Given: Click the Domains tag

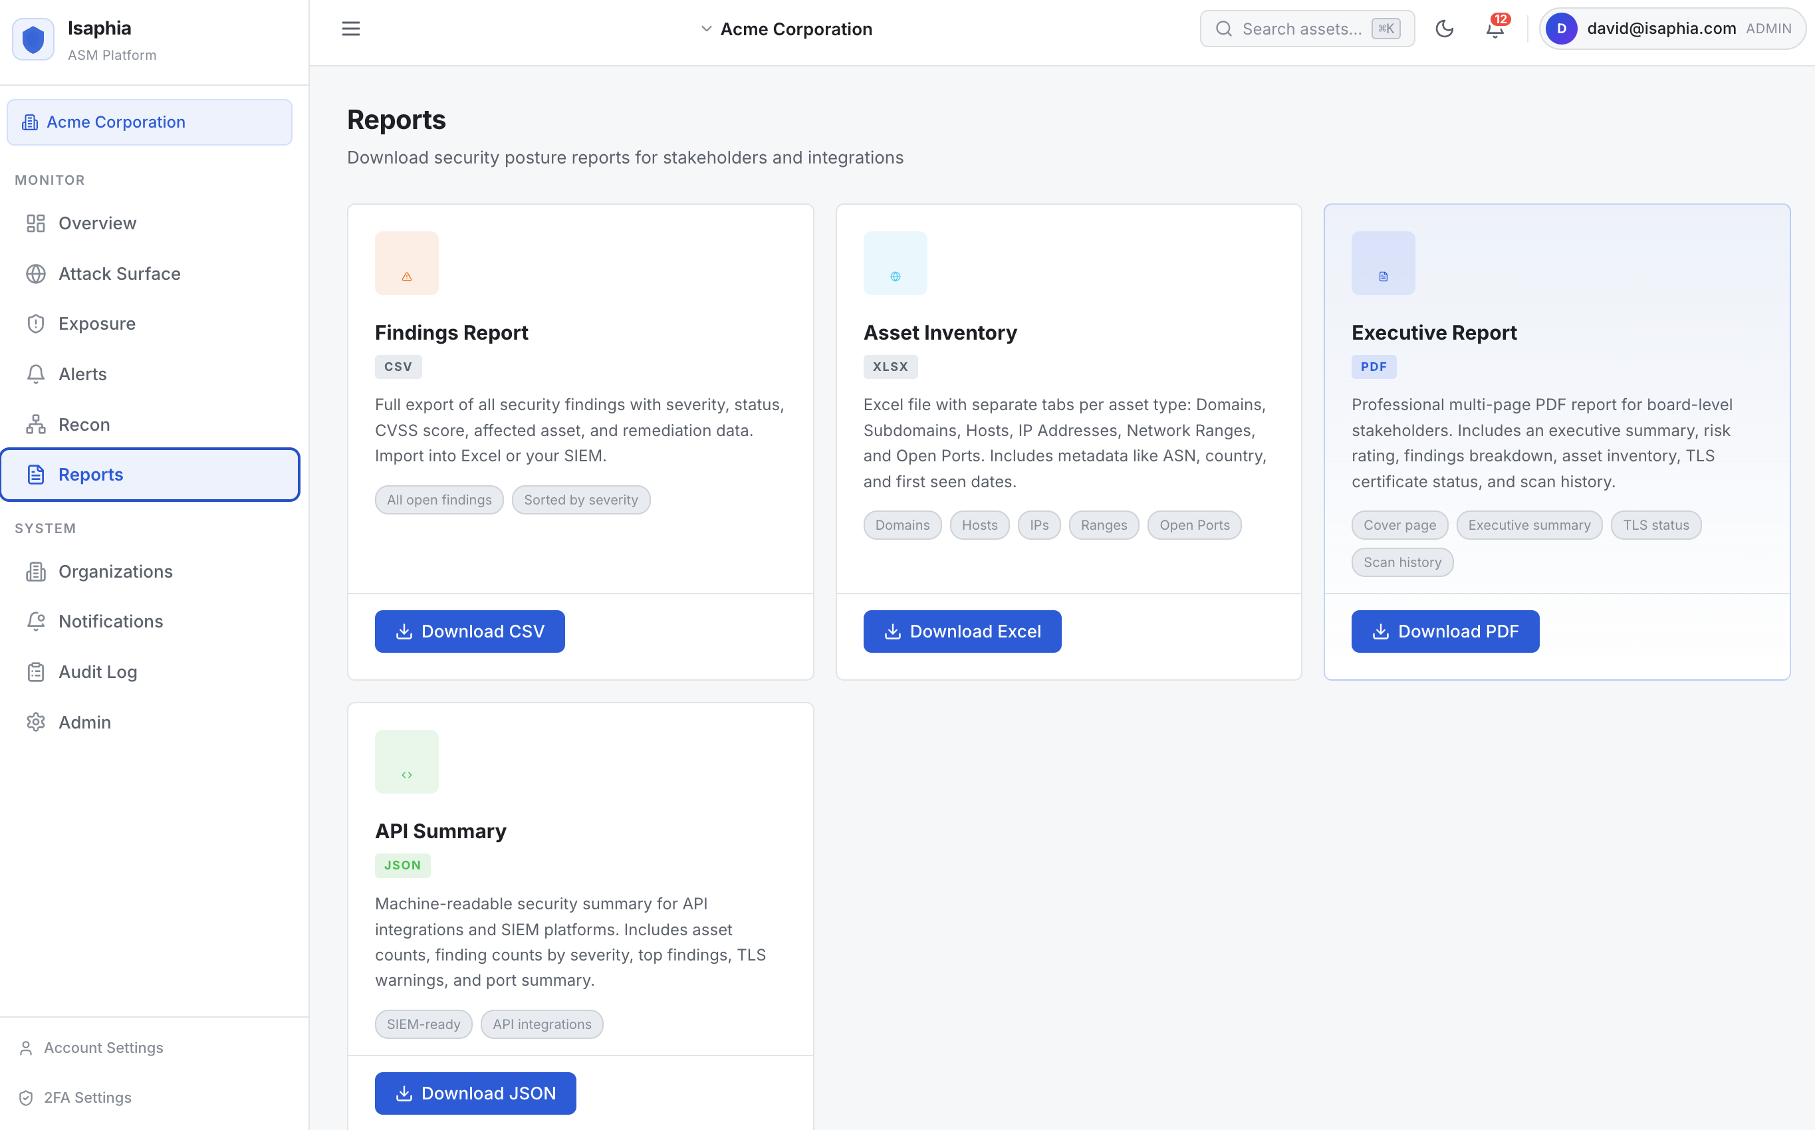Looking at the screenshot, I should (x=902, y=525).
